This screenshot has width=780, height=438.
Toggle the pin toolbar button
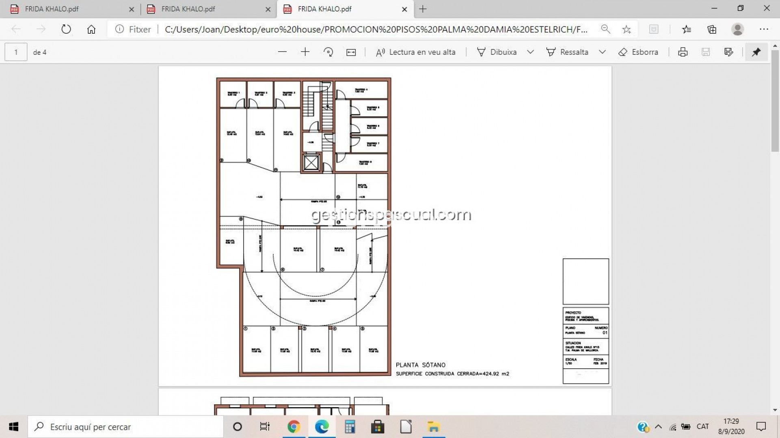[x=756, y=52]
